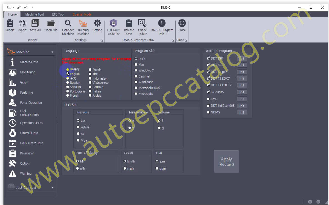Image resolution: width=329 pixels, height=205 pixels.
Task: Open Fuel Consumption in the sidebar
Action: [29, 113]
